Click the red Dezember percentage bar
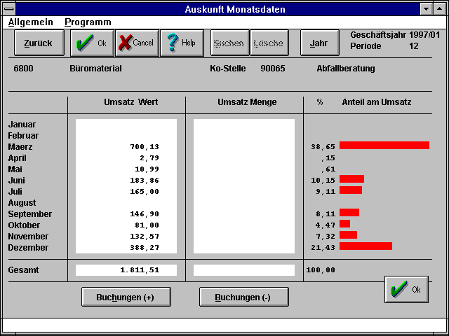Viewport: 449px width, 336px height. tap(366, 246)
